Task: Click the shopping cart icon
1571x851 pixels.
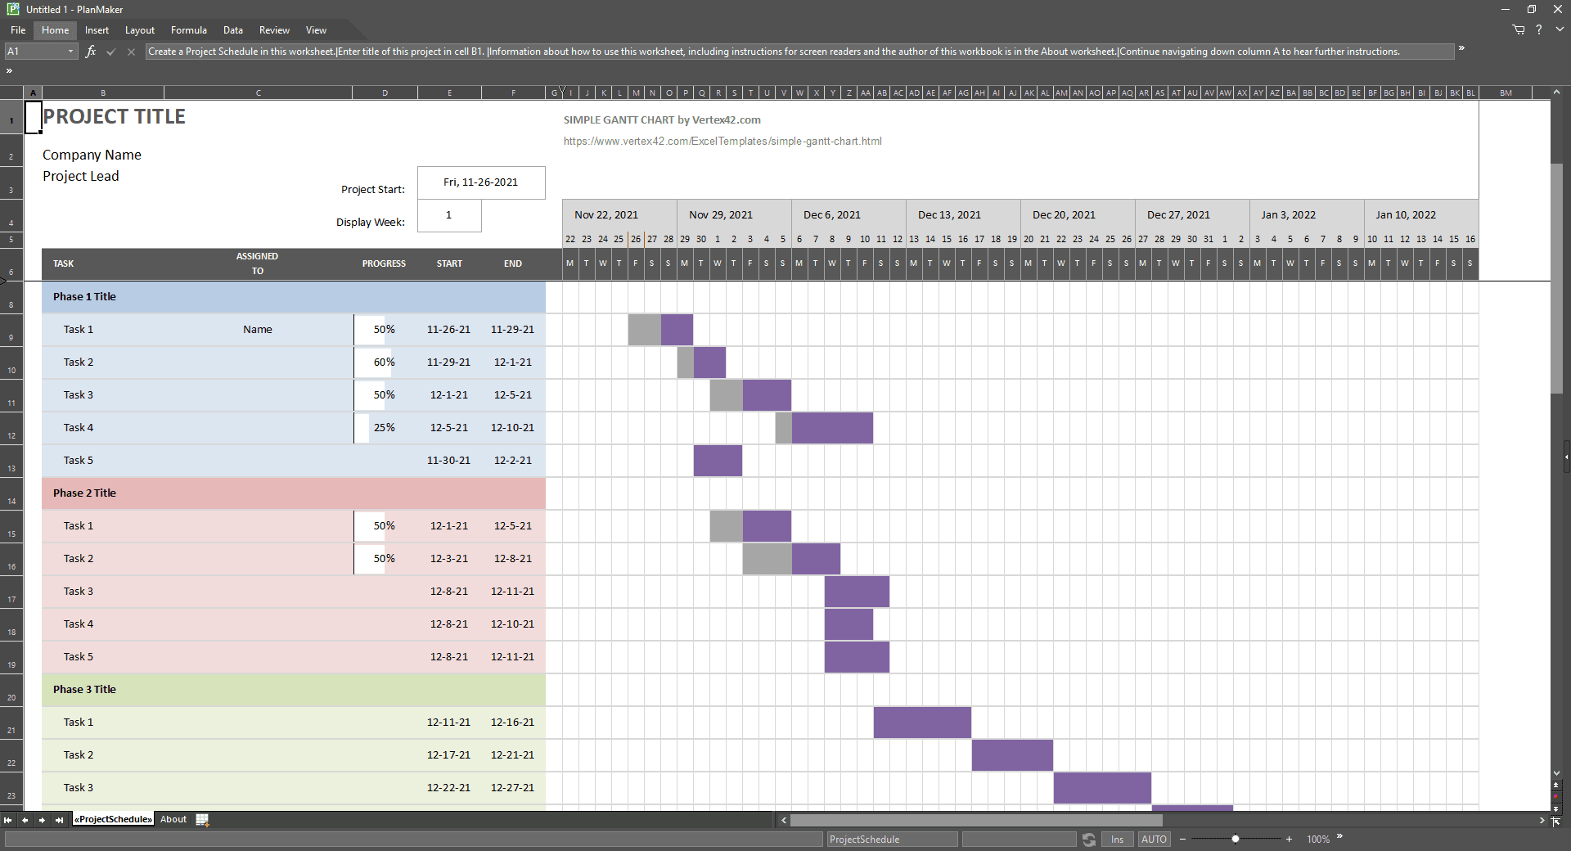Action: coord(1519,29)
